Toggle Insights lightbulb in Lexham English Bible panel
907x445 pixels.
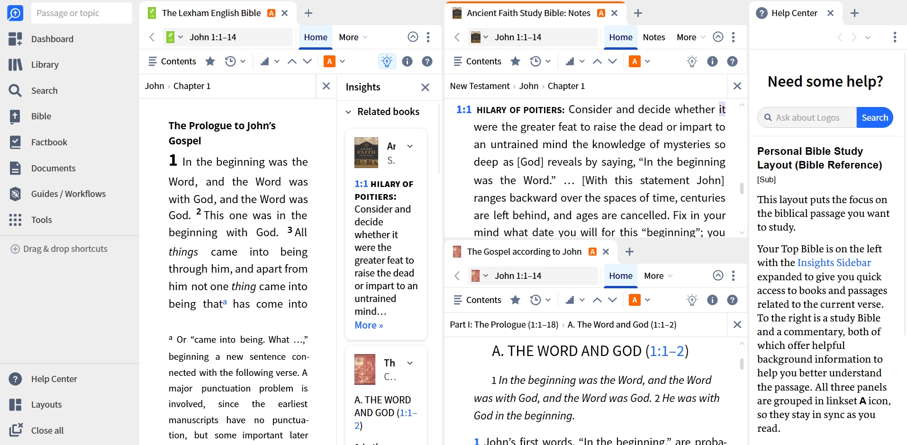(387, 61)
